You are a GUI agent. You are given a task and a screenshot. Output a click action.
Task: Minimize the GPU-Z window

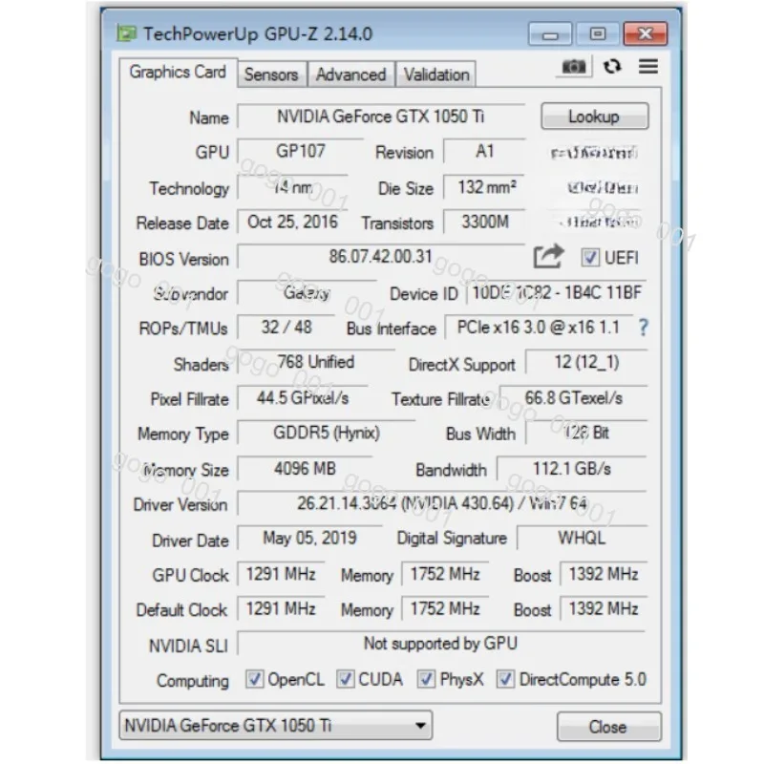(x=550, y=34)
